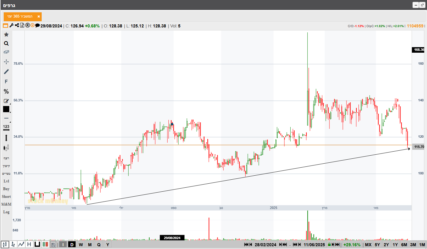Switch to line chart type
This screenshot has height=249, width=427.
click(x=21, y=244)
